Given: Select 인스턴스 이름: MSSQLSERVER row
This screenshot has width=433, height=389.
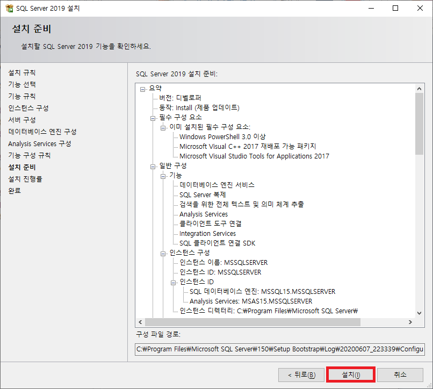Looking at the screenshot, I should click(223, 262).
